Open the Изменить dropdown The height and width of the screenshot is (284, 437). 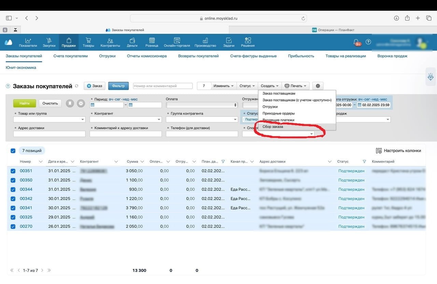tap(224, 86)
